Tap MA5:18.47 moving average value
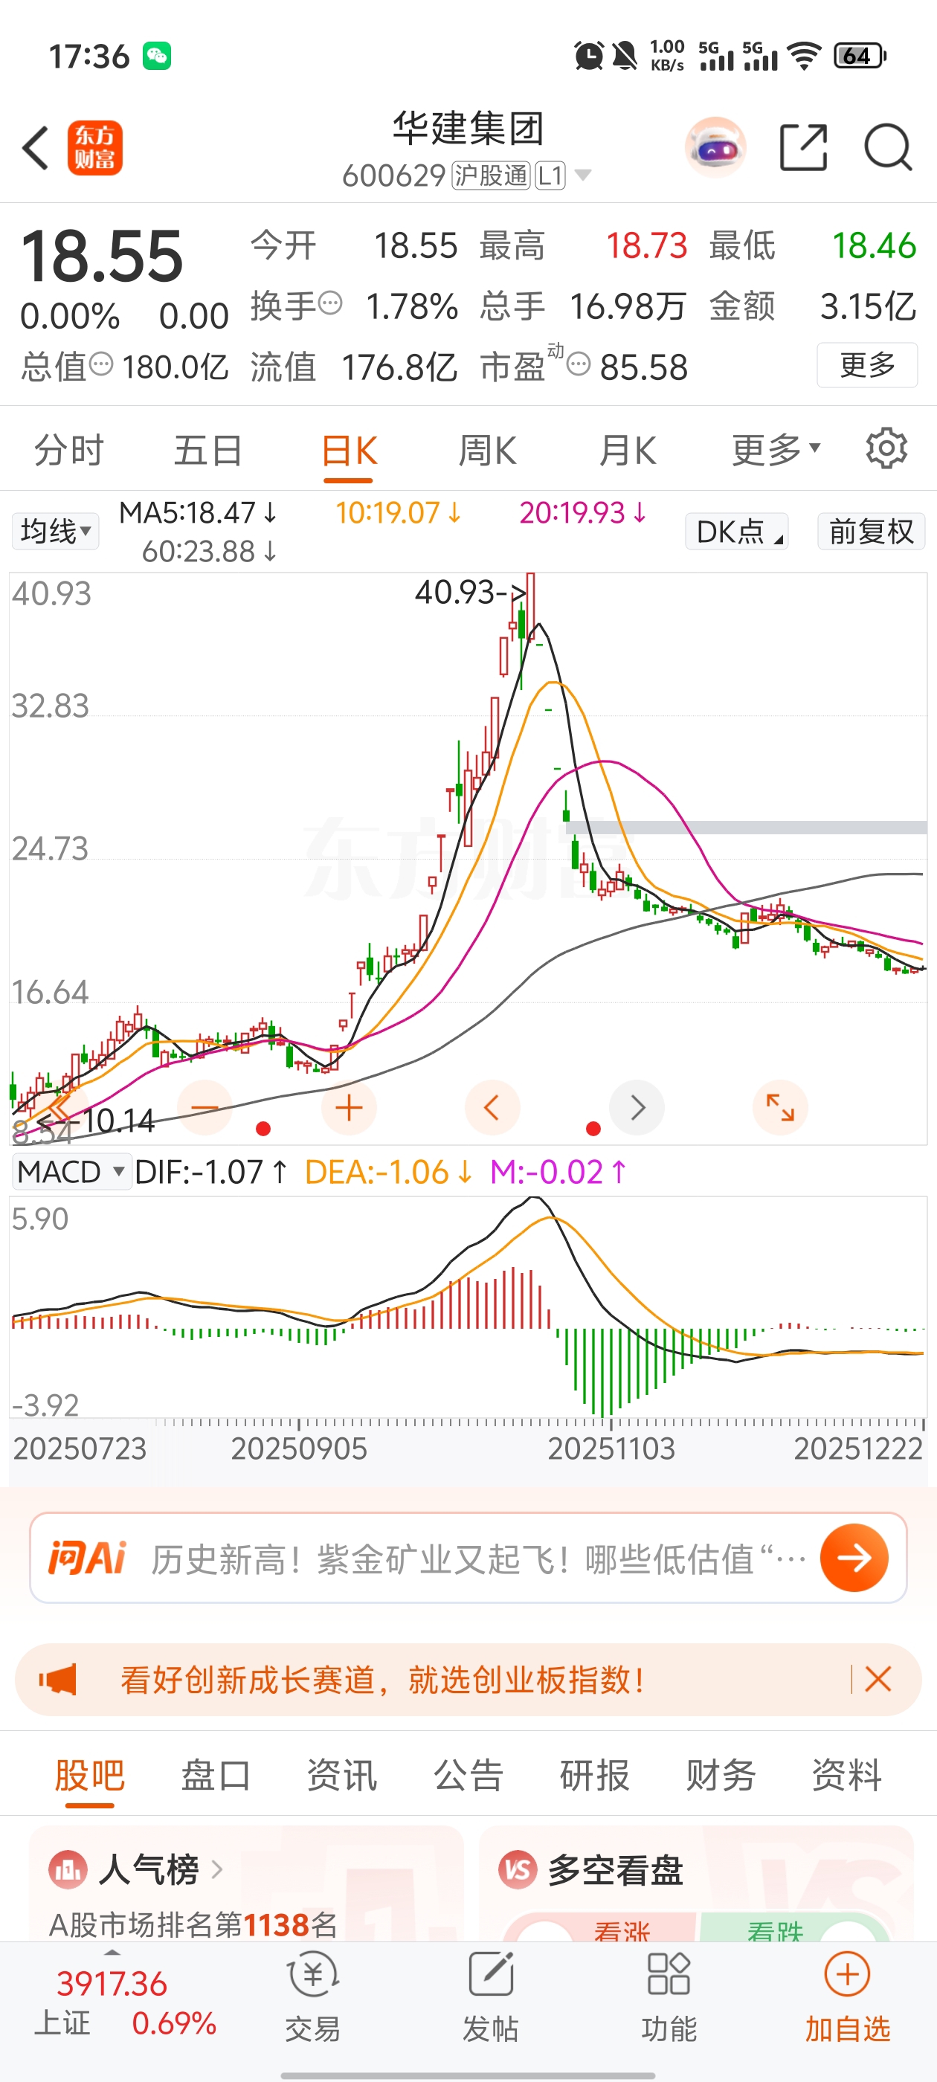 point(198,512)
